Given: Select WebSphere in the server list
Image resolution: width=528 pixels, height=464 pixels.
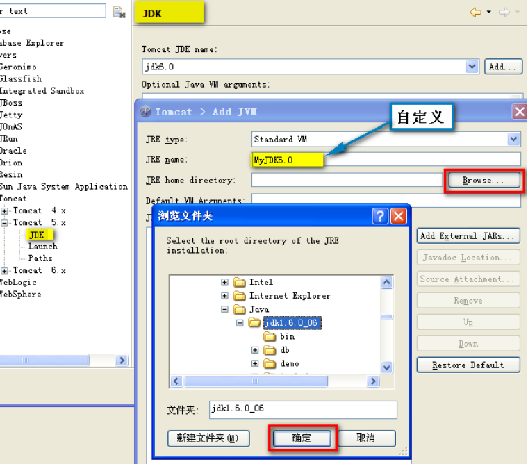Looking at the screenshot, I should pos(21,295).
